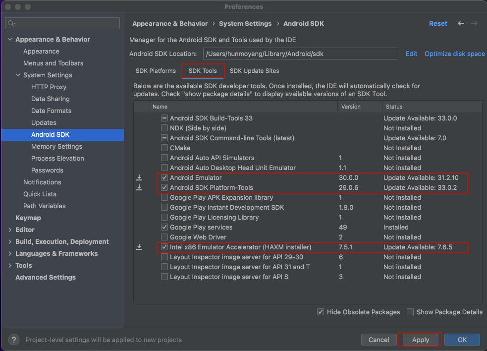Open Advanced Settings page

46,277
